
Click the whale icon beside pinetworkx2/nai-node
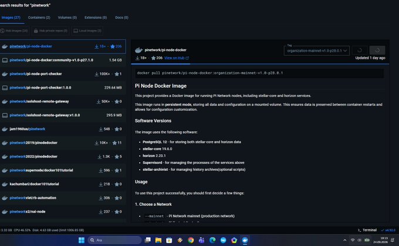5,211
